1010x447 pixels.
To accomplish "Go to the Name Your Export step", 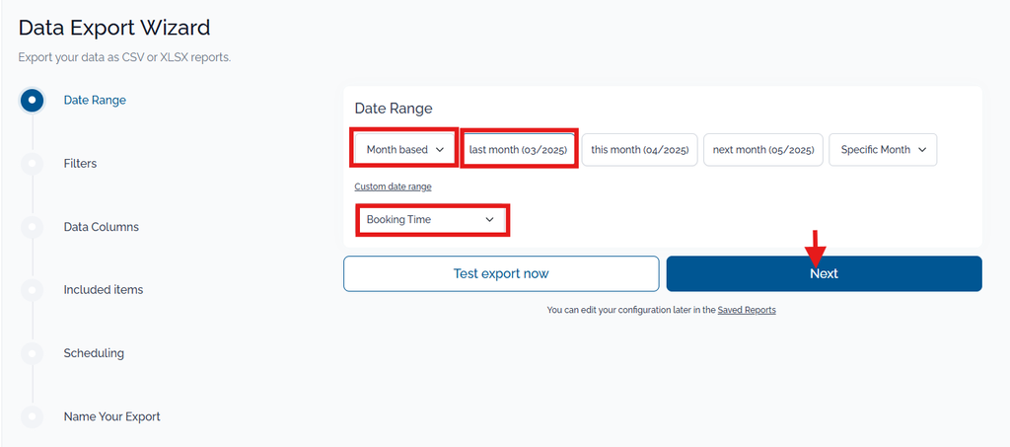I will pos(112,416).
